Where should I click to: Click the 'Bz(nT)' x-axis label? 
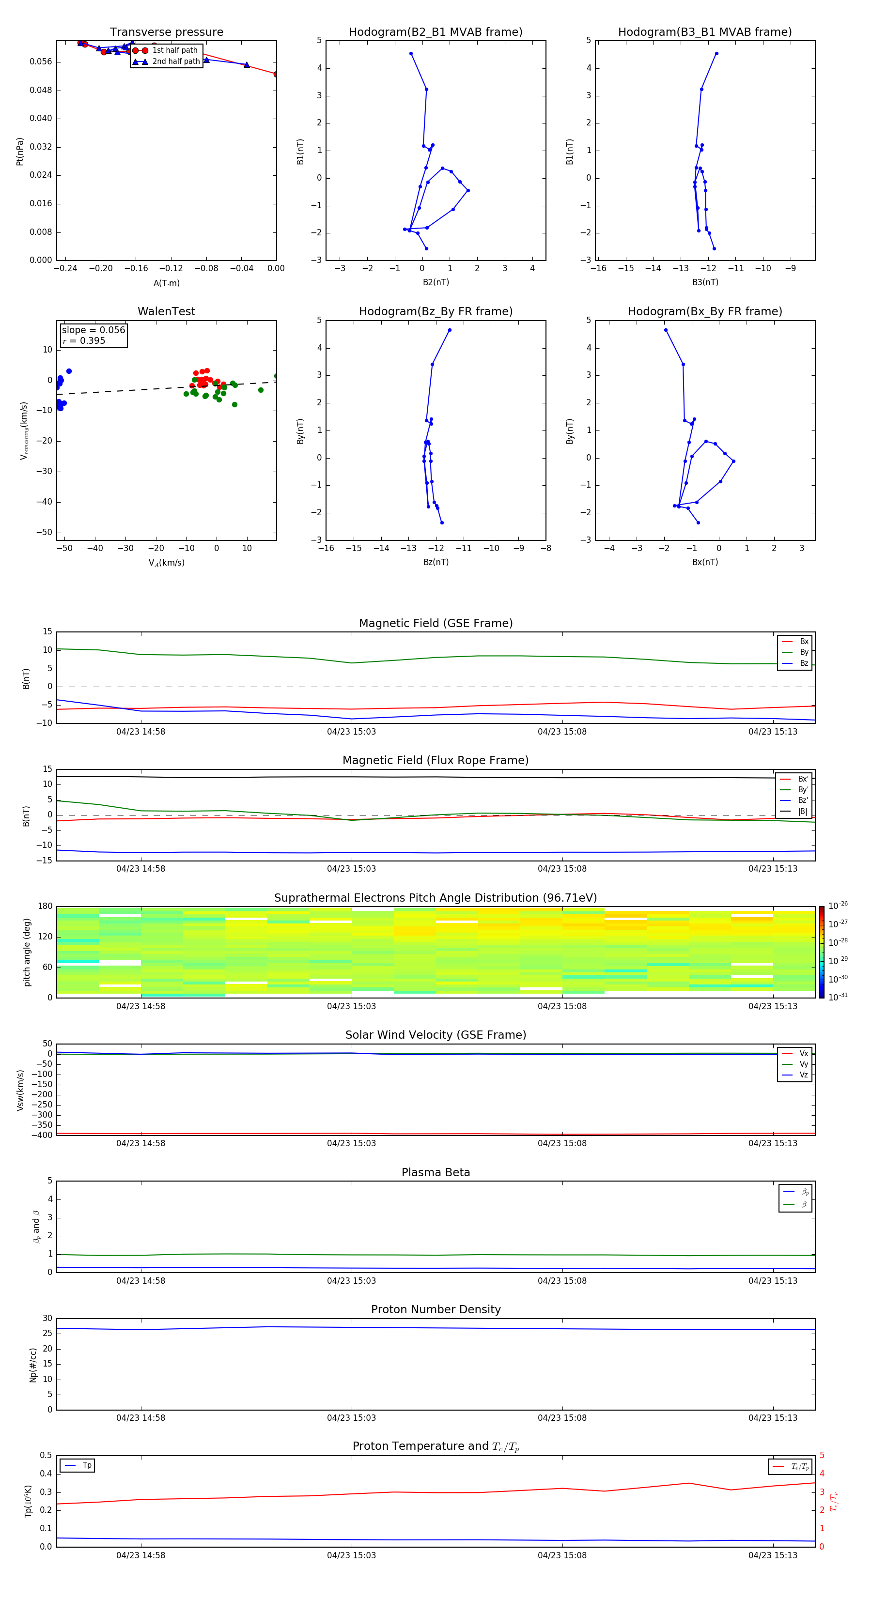pyautogui.click(x=436, y=562)
